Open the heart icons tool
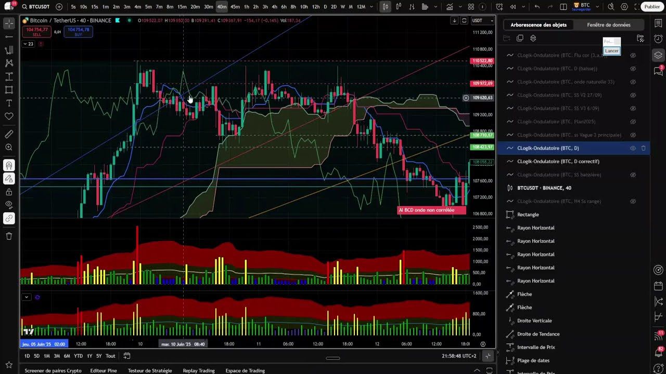The height and width of the screenshot is (374, 666). [x=9, y=116]
